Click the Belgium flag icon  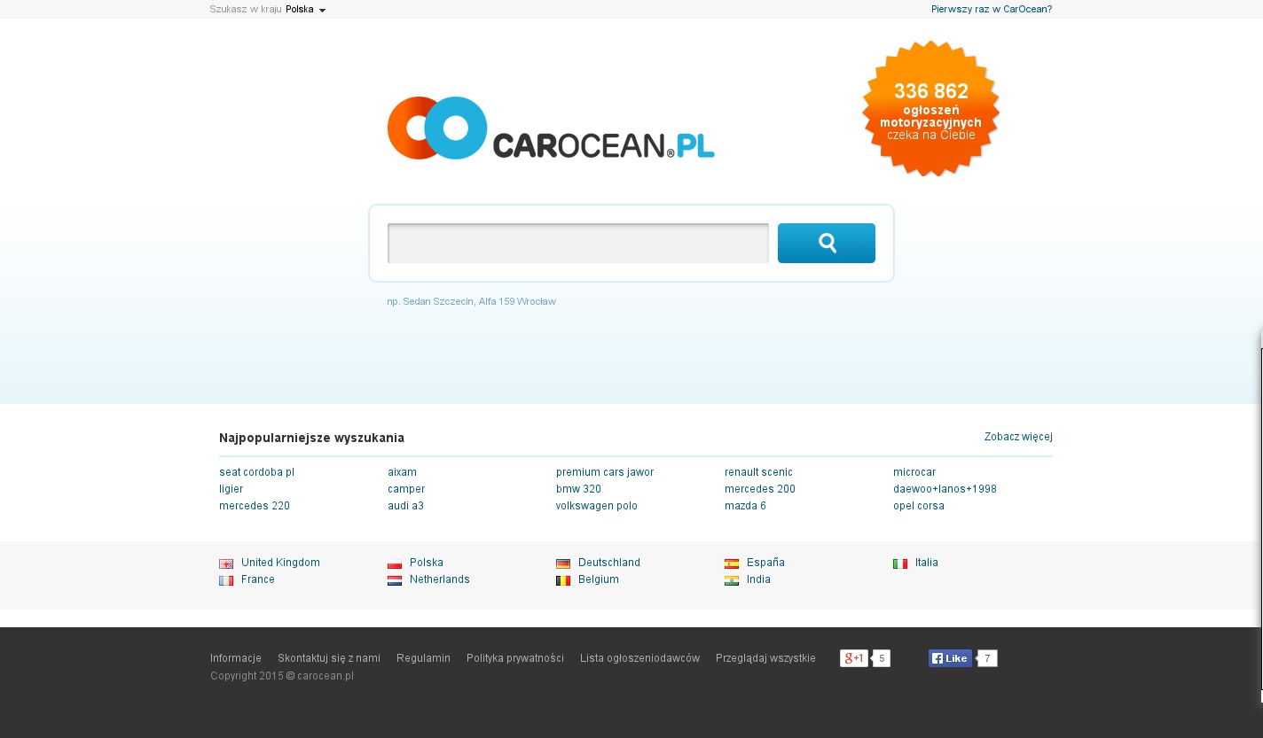point(563,580)
